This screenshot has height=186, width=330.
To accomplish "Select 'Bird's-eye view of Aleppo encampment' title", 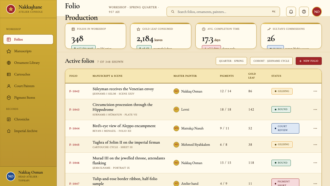I will click(124, 126).
